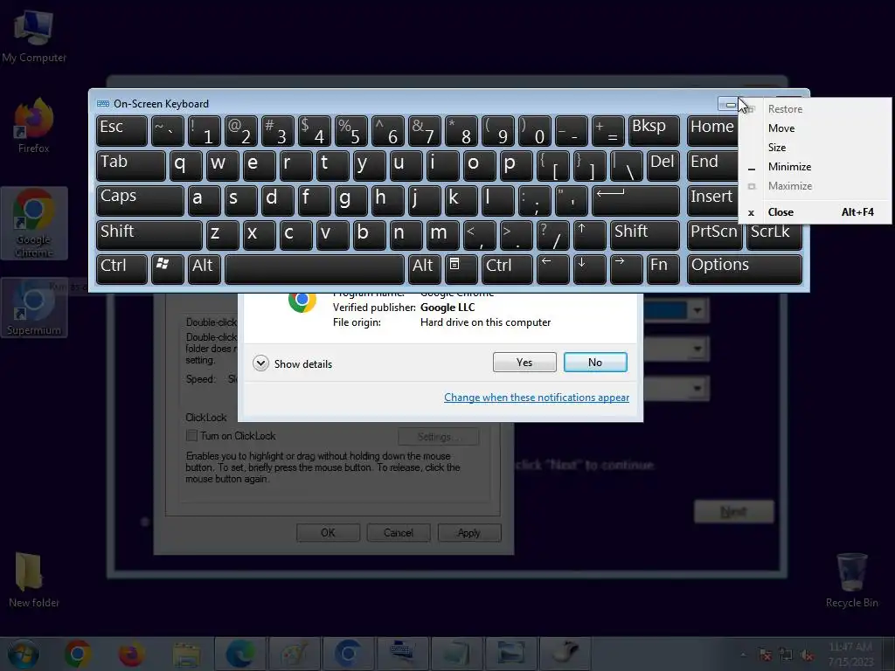Open the middle dropdown in background wizard
The height and width of the screenshot is (671, 895).
697,349
